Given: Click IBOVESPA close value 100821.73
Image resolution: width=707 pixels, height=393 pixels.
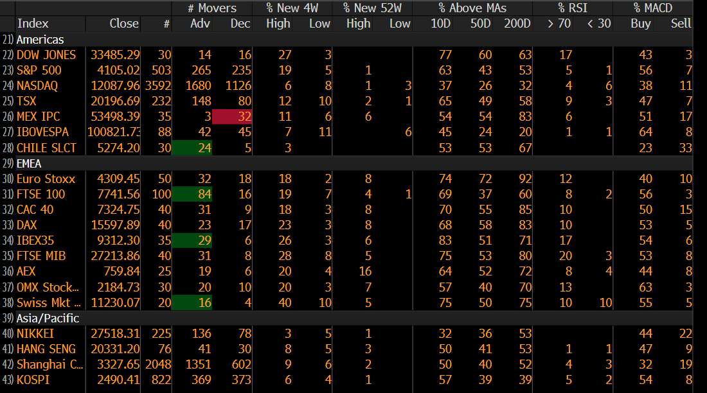Looking at the screenshot, I should pyautogui.click(x=114, y=132).
